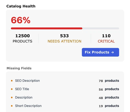Open the 110 Critical statistic
This screenshot has width=130, height=112.
click(x=106, y=39)
